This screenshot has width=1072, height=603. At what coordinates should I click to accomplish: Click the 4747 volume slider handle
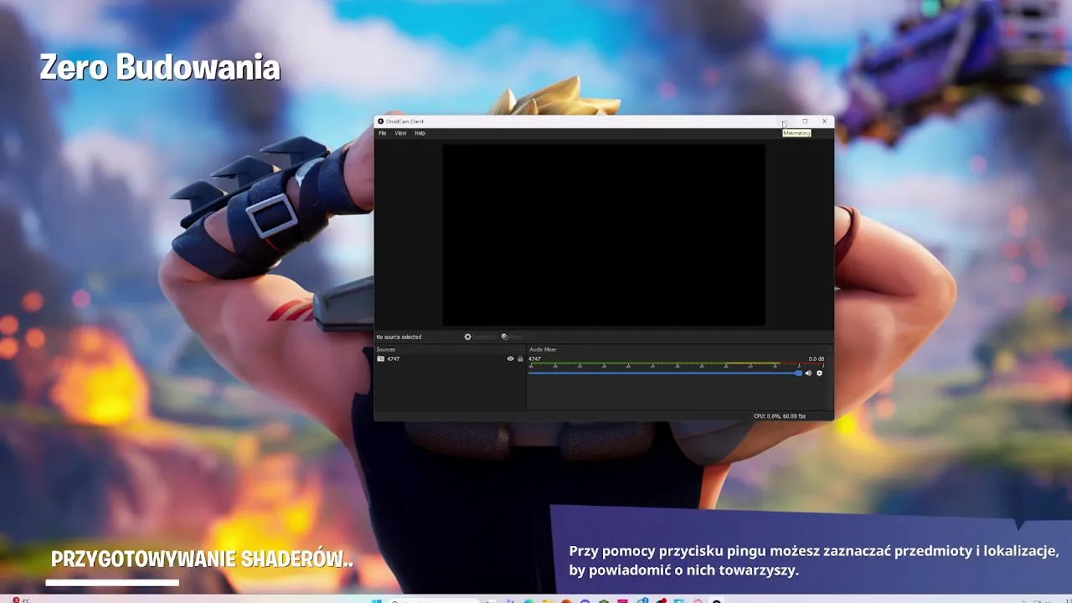point(798,373)
